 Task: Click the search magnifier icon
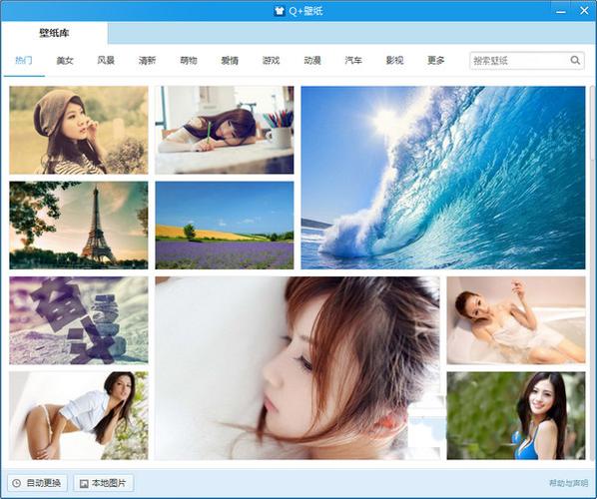pyautogui.click(x=575, y=60)
